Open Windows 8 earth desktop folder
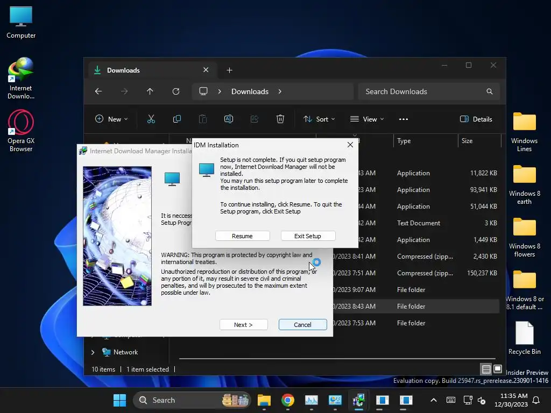The image size is (551, 413). pos(524,184)
